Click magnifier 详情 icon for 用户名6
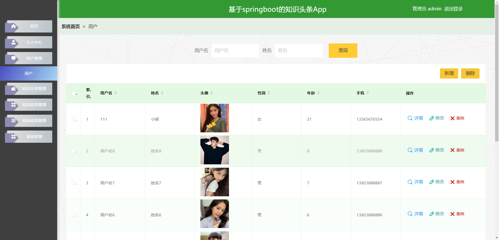 point(410,214)
